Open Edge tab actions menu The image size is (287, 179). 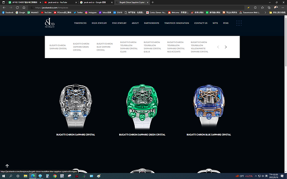click(x=4, y=2)
